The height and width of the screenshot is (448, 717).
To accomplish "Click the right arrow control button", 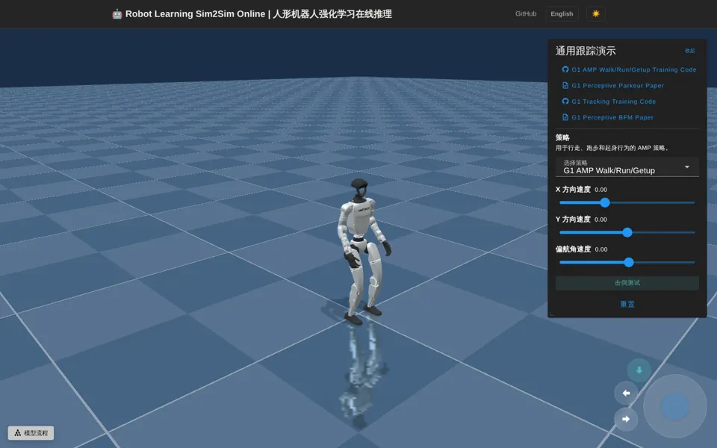I will click(x=626, y=419).
